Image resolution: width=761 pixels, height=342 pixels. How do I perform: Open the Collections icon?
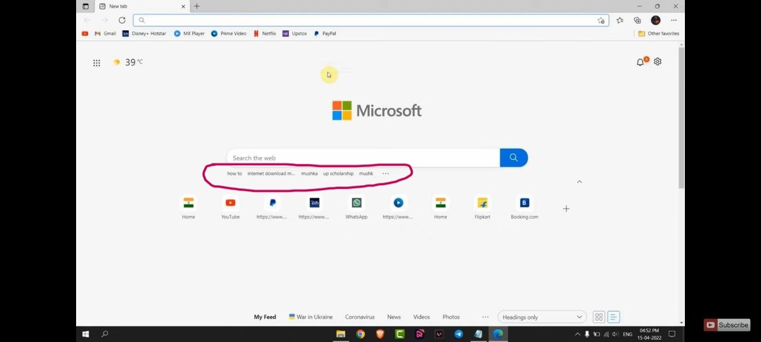[x=637, y=20]
